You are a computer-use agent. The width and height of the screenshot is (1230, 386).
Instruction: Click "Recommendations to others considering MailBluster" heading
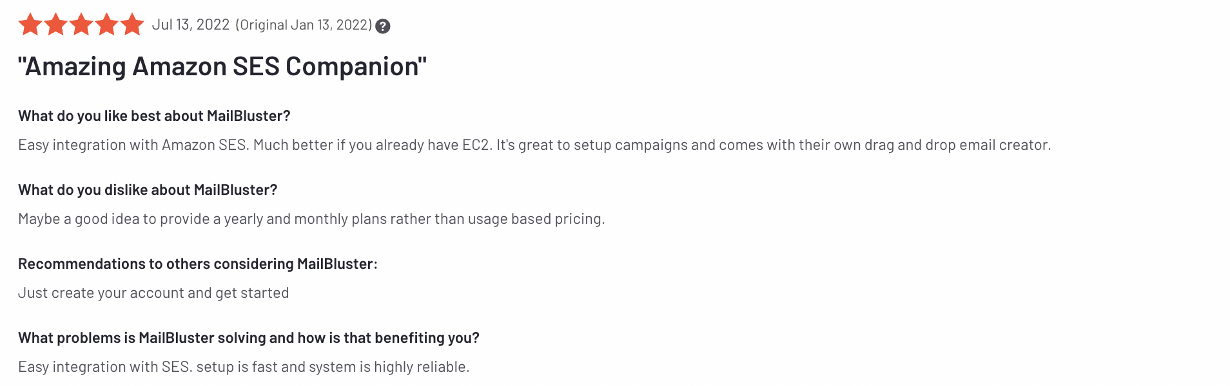click(x=197, y=264)
